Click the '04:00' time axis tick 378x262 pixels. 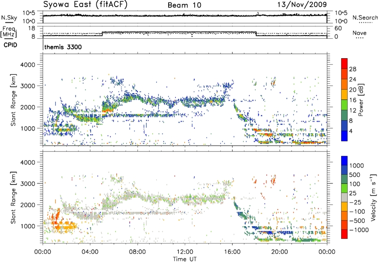click(x=90, y=252)
